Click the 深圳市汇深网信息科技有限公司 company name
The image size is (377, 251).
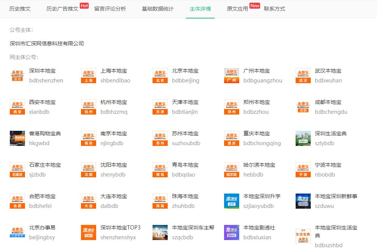tap(47, 43)
